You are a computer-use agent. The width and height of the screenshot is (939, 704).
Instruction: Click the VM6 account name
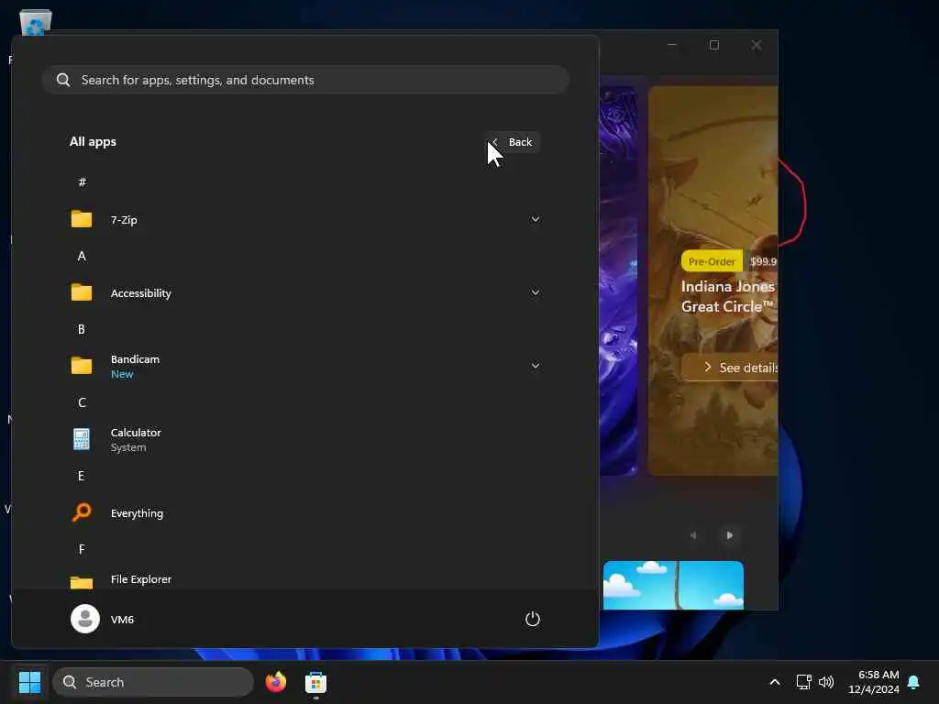[x=122, y=620]
